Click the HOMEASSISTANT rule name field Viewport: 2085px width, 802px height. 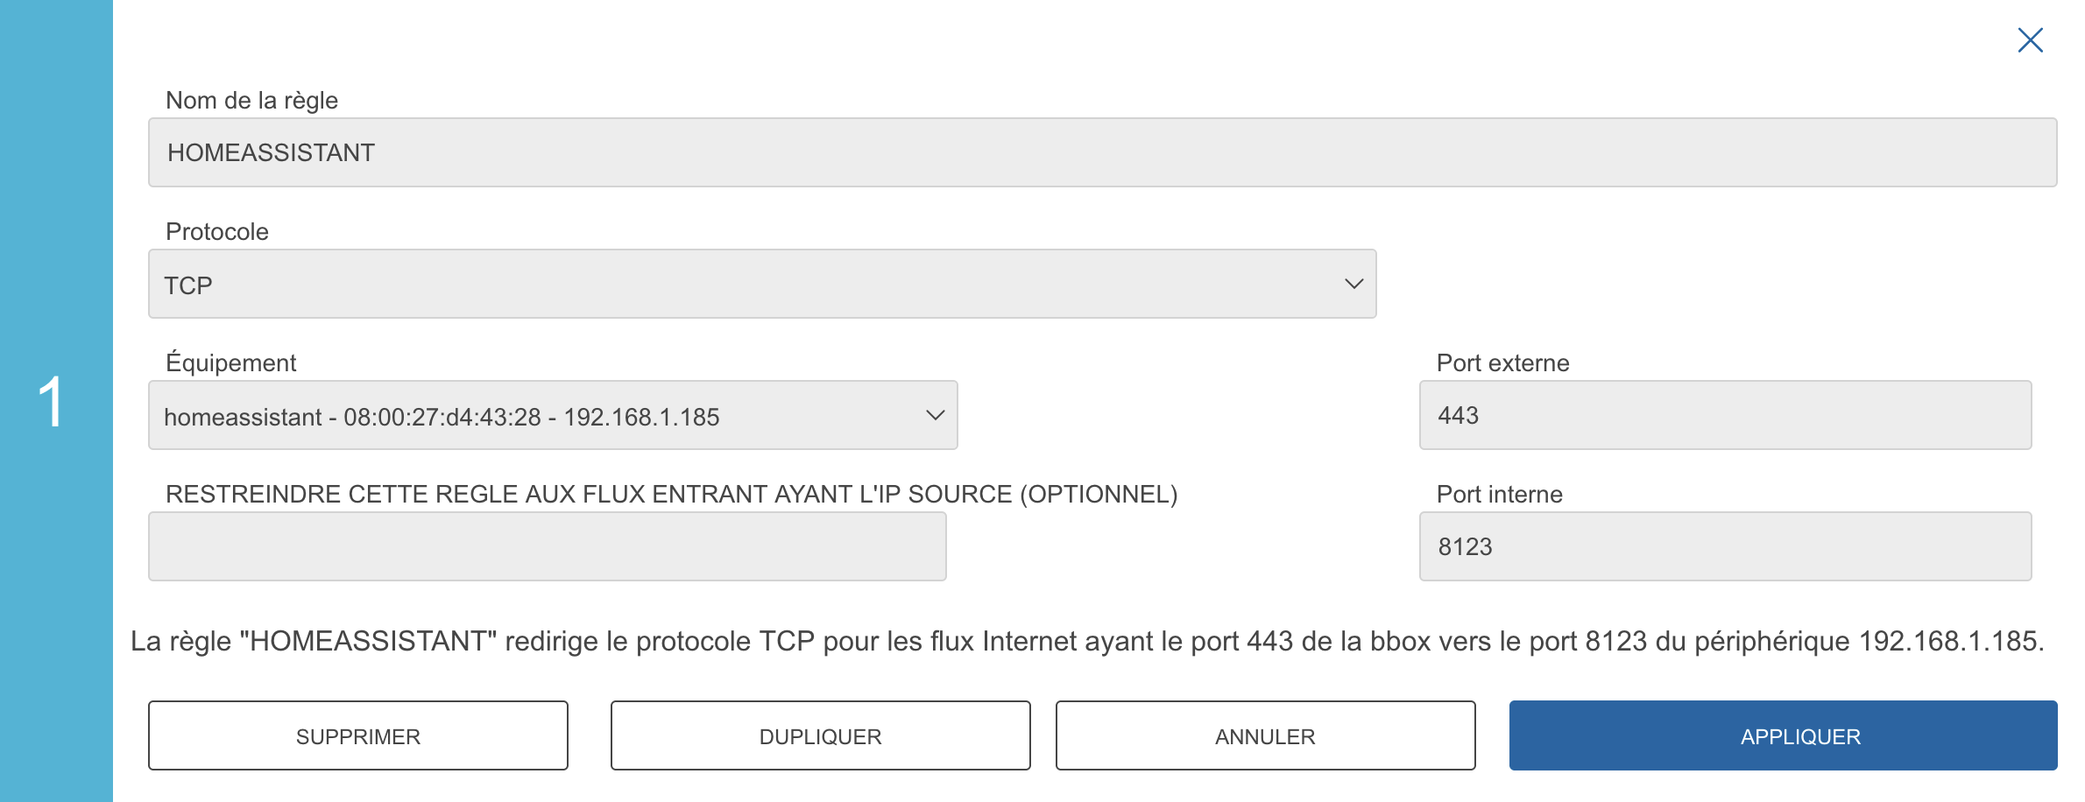click(1102, 152)
